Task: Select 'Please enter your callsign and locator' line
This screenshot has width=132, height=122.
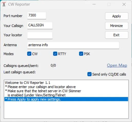Action: tap(66, 87)
